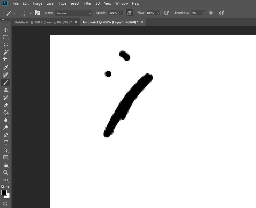
Task: Select the Lasso tool
Action: pyautogui.click(x=6, y=45)
